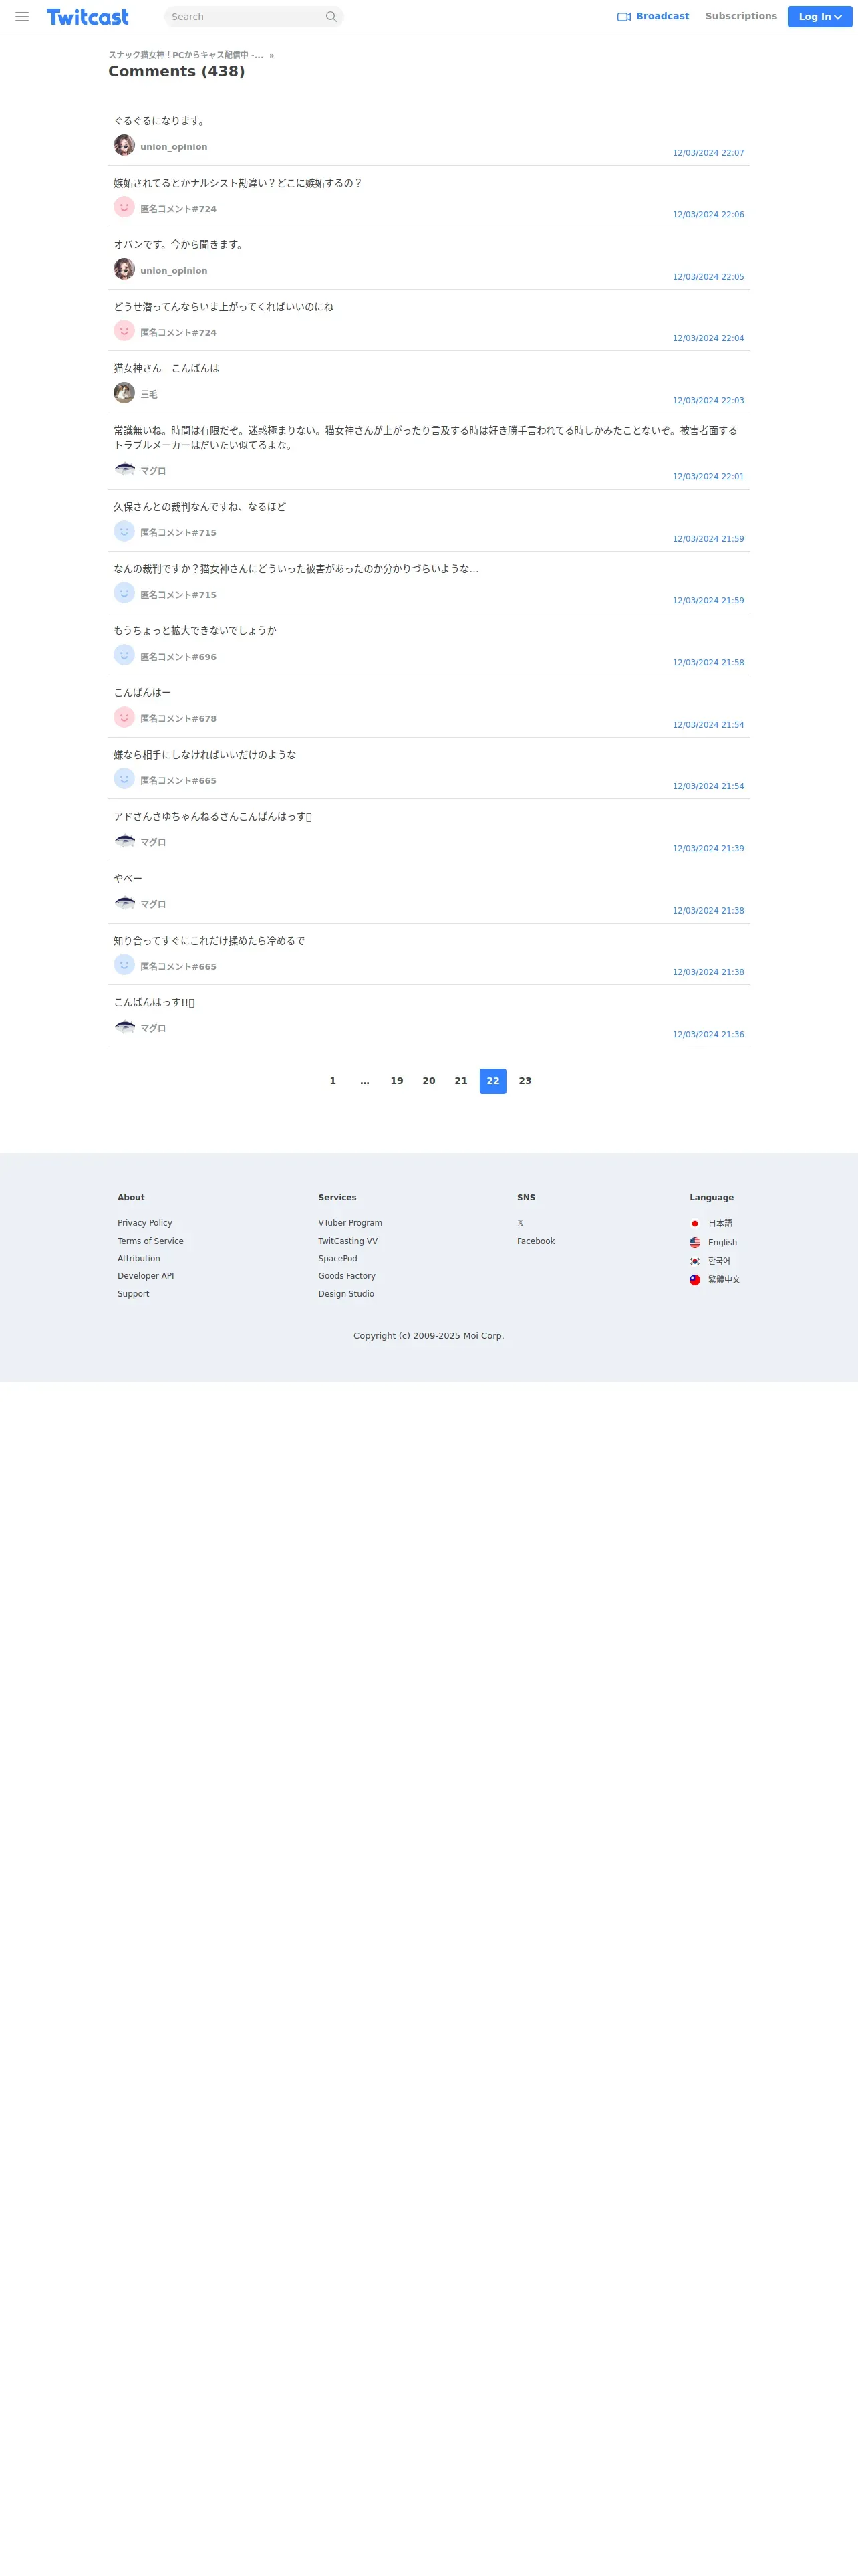Open the 12/03/2024 21:58 timestamp link
This screenshot has width=858, height=2576.
[x=708, y=663]
